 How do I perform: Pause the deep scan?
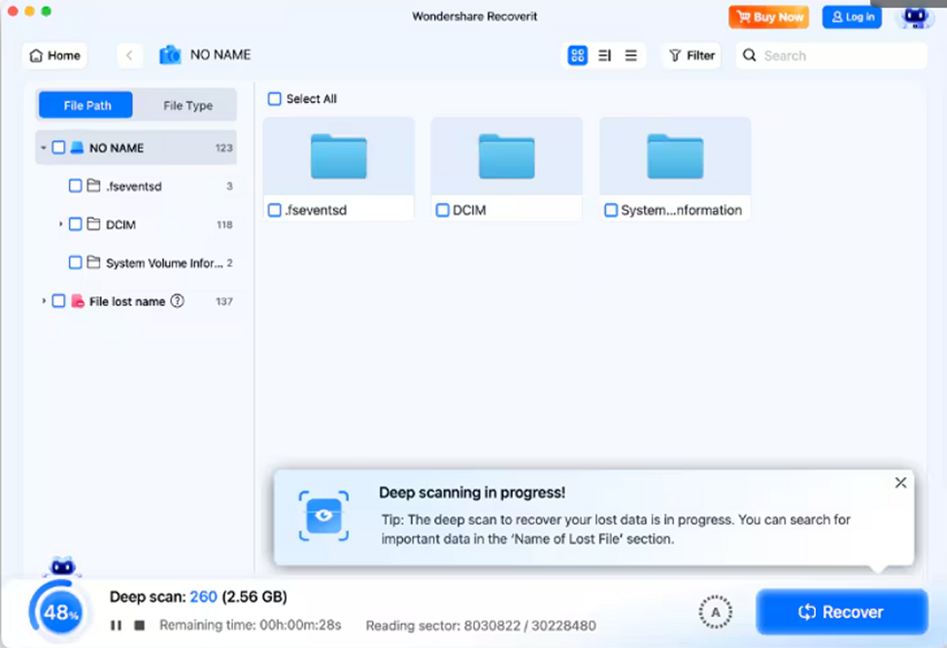click(x=117, y=626)
